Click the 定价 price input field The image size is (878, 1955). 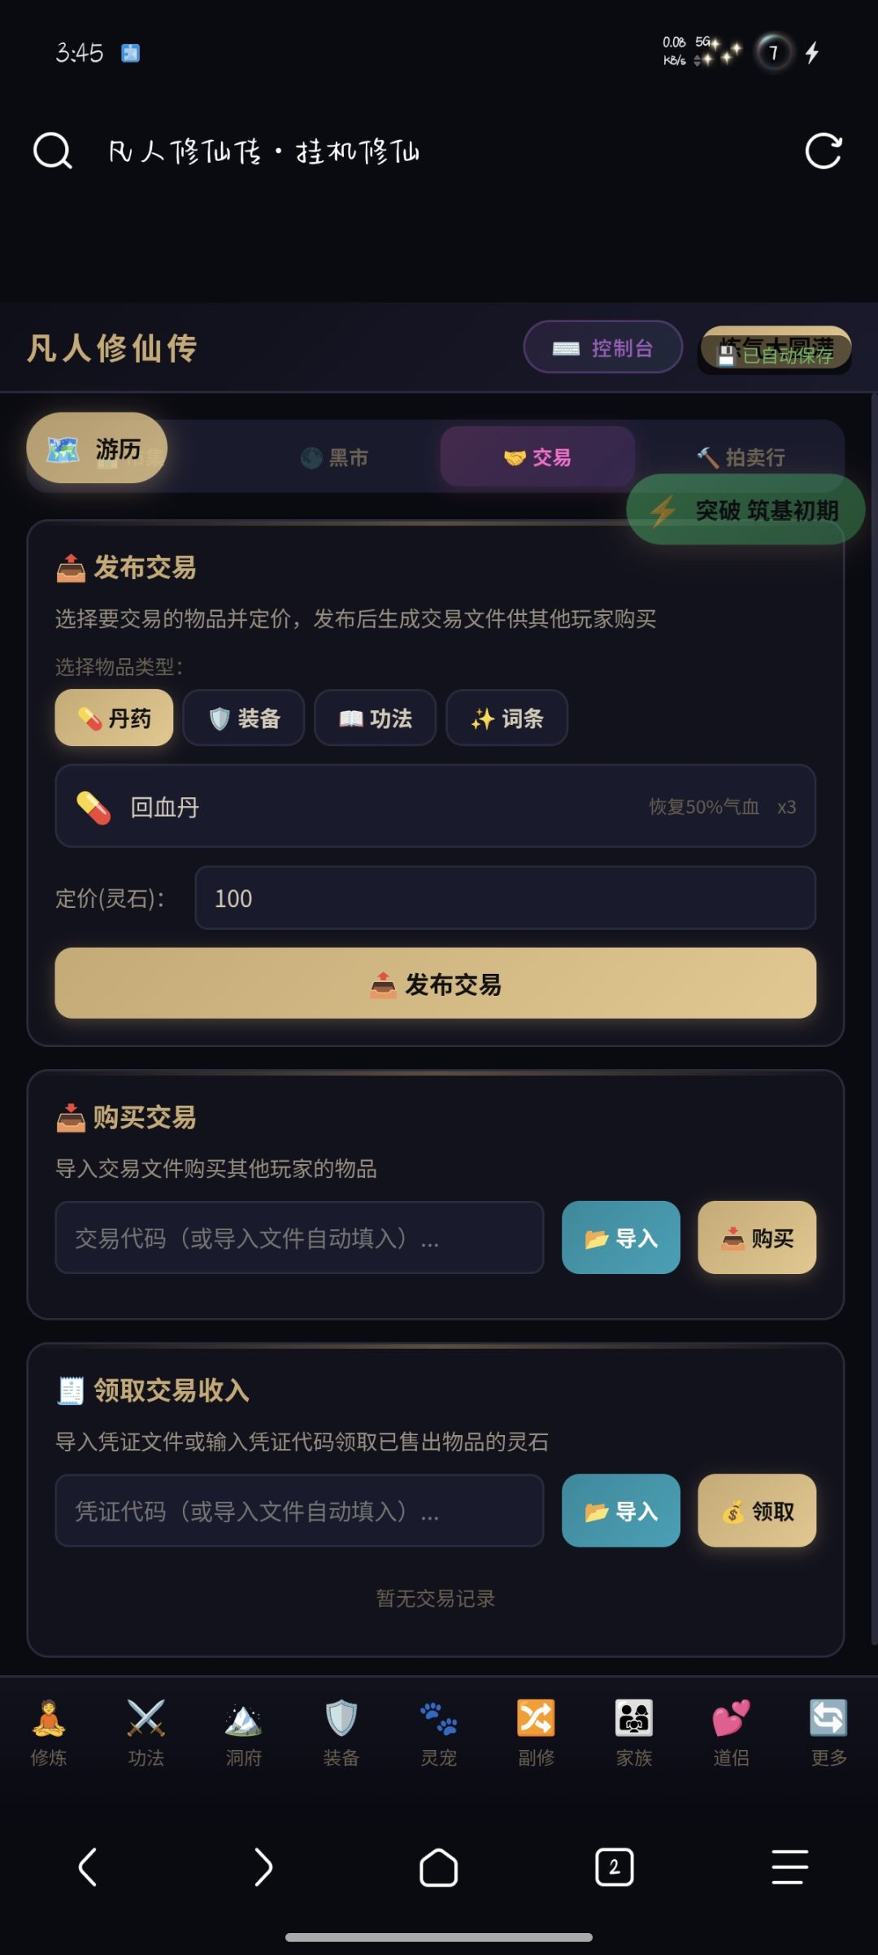[x=505, y=898]
